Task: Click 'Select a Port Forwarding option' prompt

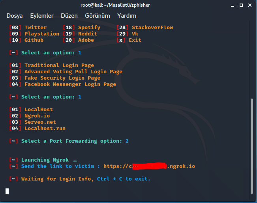Action: (x=71, y=141)
